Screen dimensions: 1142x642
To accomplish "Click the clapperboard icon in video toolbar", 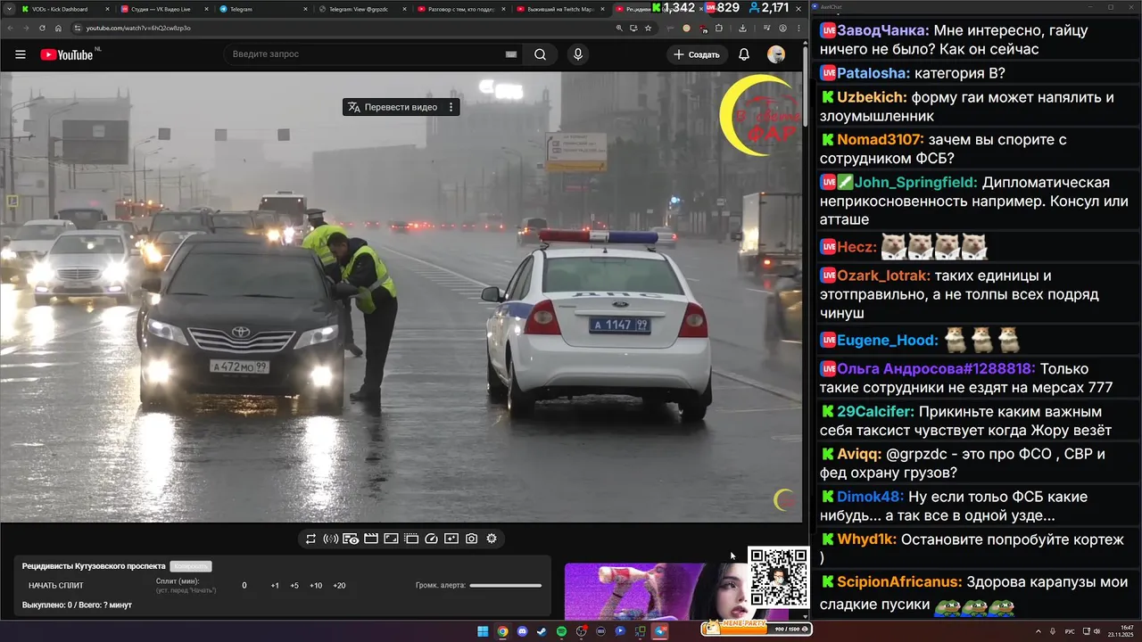I will (371, 539).
